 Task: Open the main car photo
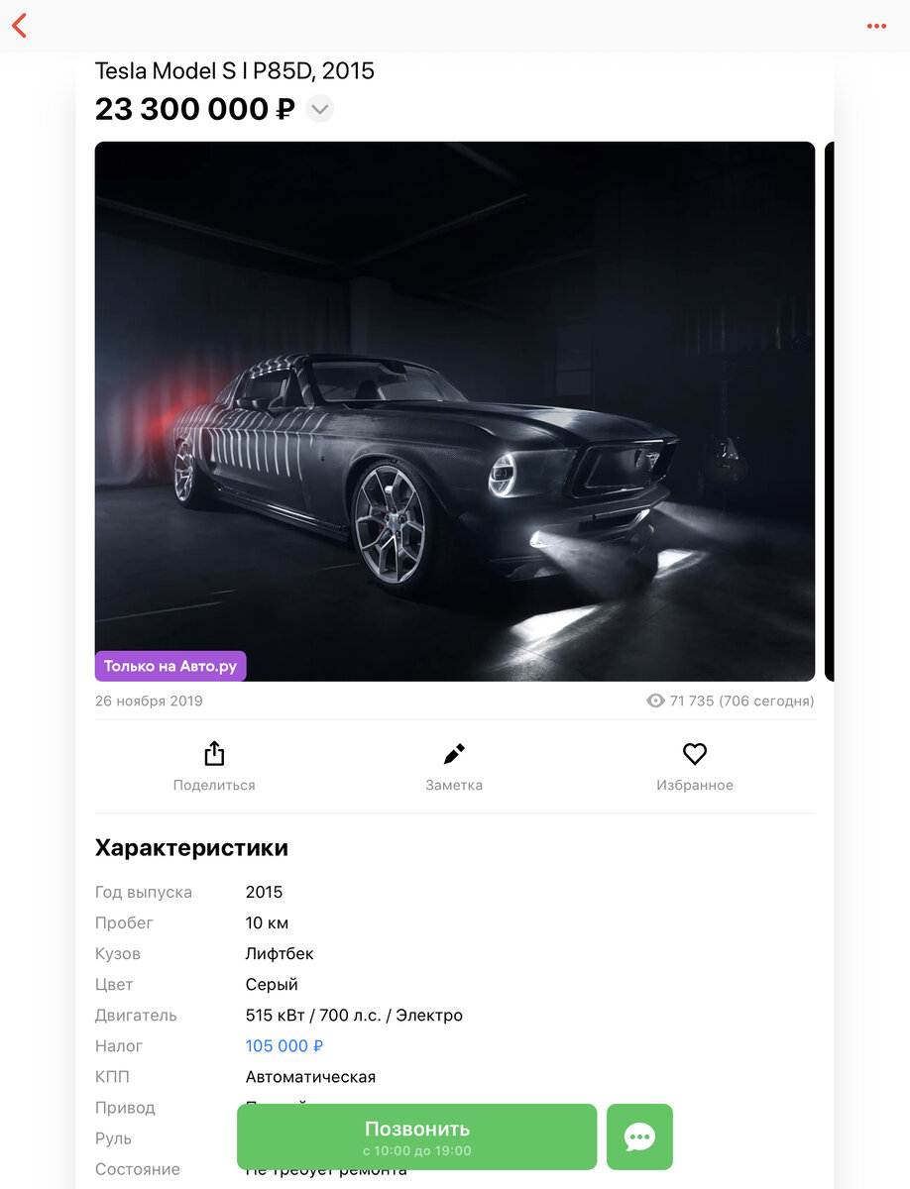(455, 411)
